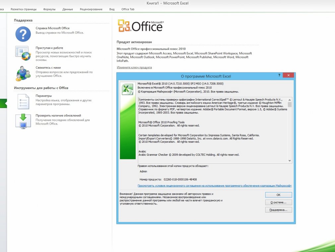The width and height of the screenshot is (335, 252).
Task: Click the scrollbar thumb in the credits box
Action: (x=290, y=105)
